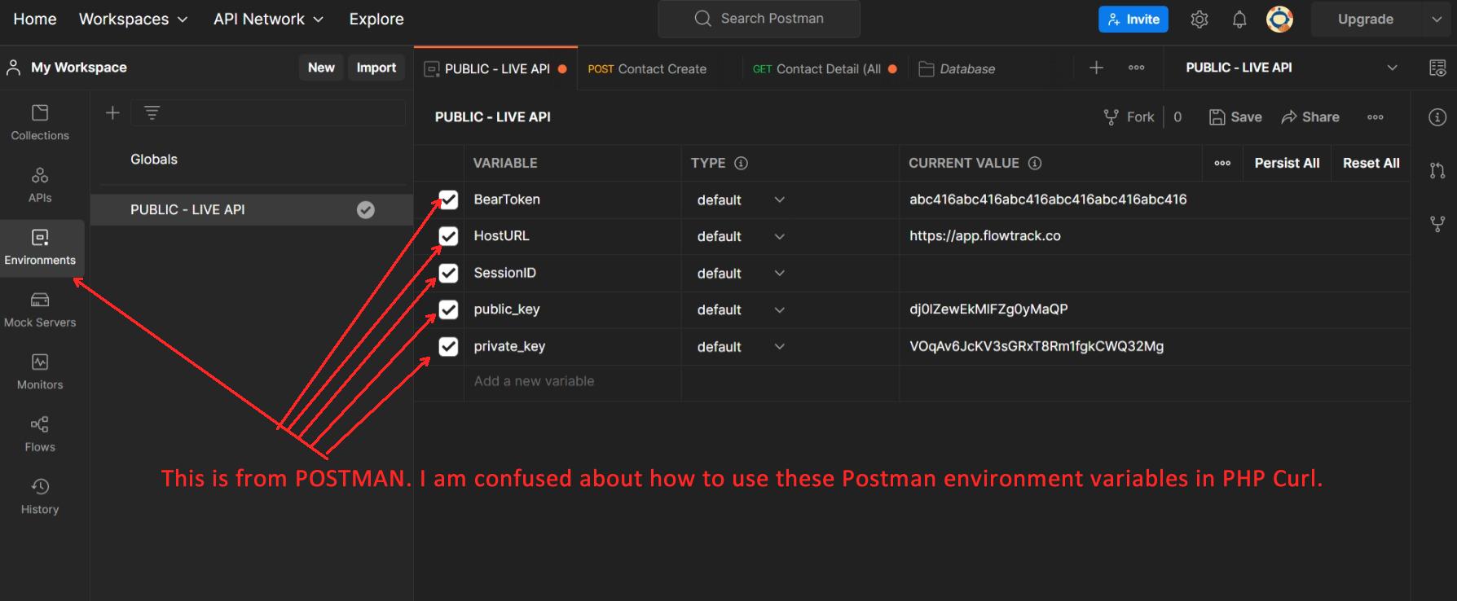
Task: Open the user avatar menu
Action: point(1279,20)
